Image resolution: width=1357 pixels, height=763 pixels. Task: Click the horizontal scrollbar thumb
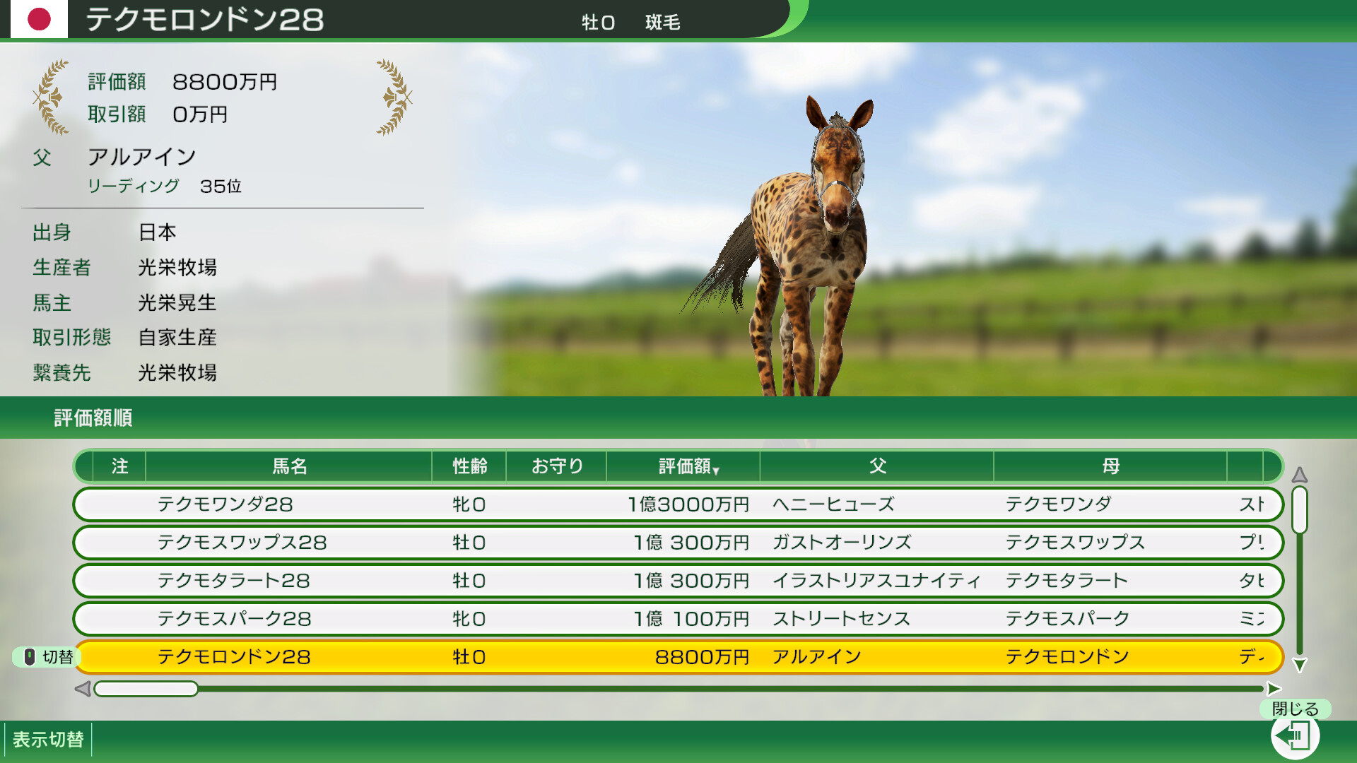tap(146, 689)
